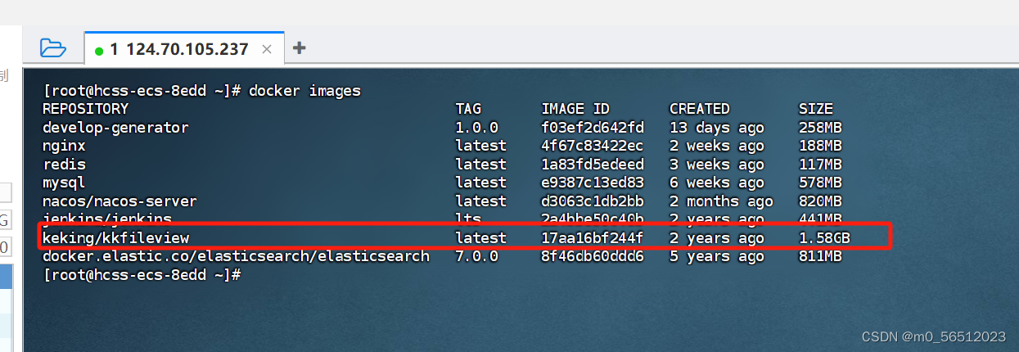The image size is (1019, 352).
Task: Click the 117MB size value
Action: (820, 165)
